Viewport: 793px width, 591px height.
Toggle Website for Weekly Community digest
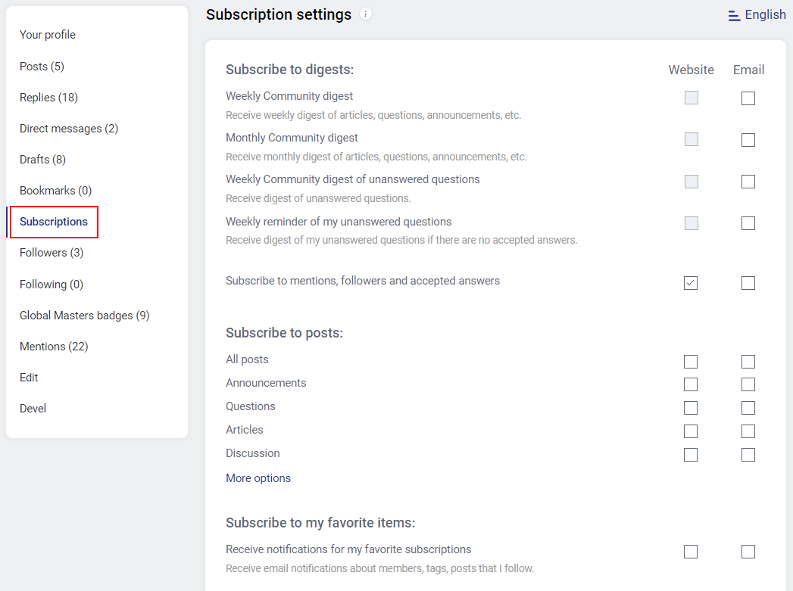coord(692,98)
